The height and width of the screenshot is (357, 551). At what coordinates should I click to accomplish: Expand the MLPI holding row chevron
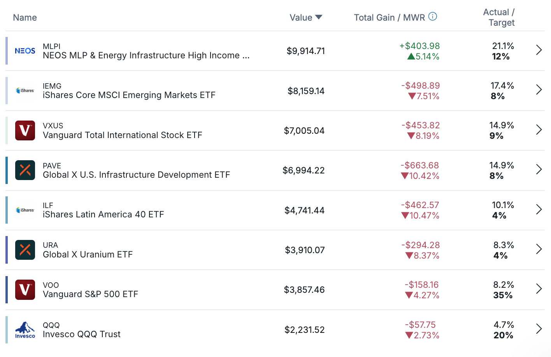(x=539, y=50)
